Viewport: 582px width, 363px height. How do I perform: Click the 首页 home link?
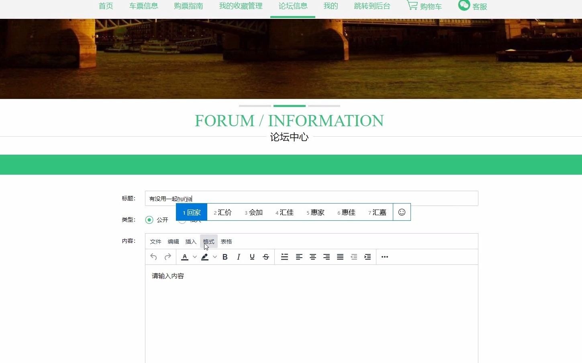[106, 6]
